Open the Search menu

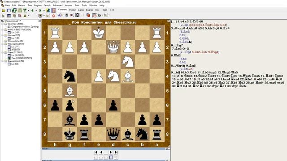click(47, 5)
